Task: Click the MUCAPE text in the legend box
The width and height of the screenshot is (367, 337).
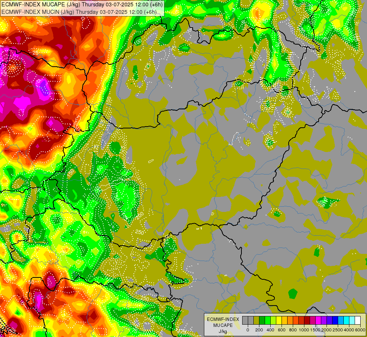Action: [223, 325]
